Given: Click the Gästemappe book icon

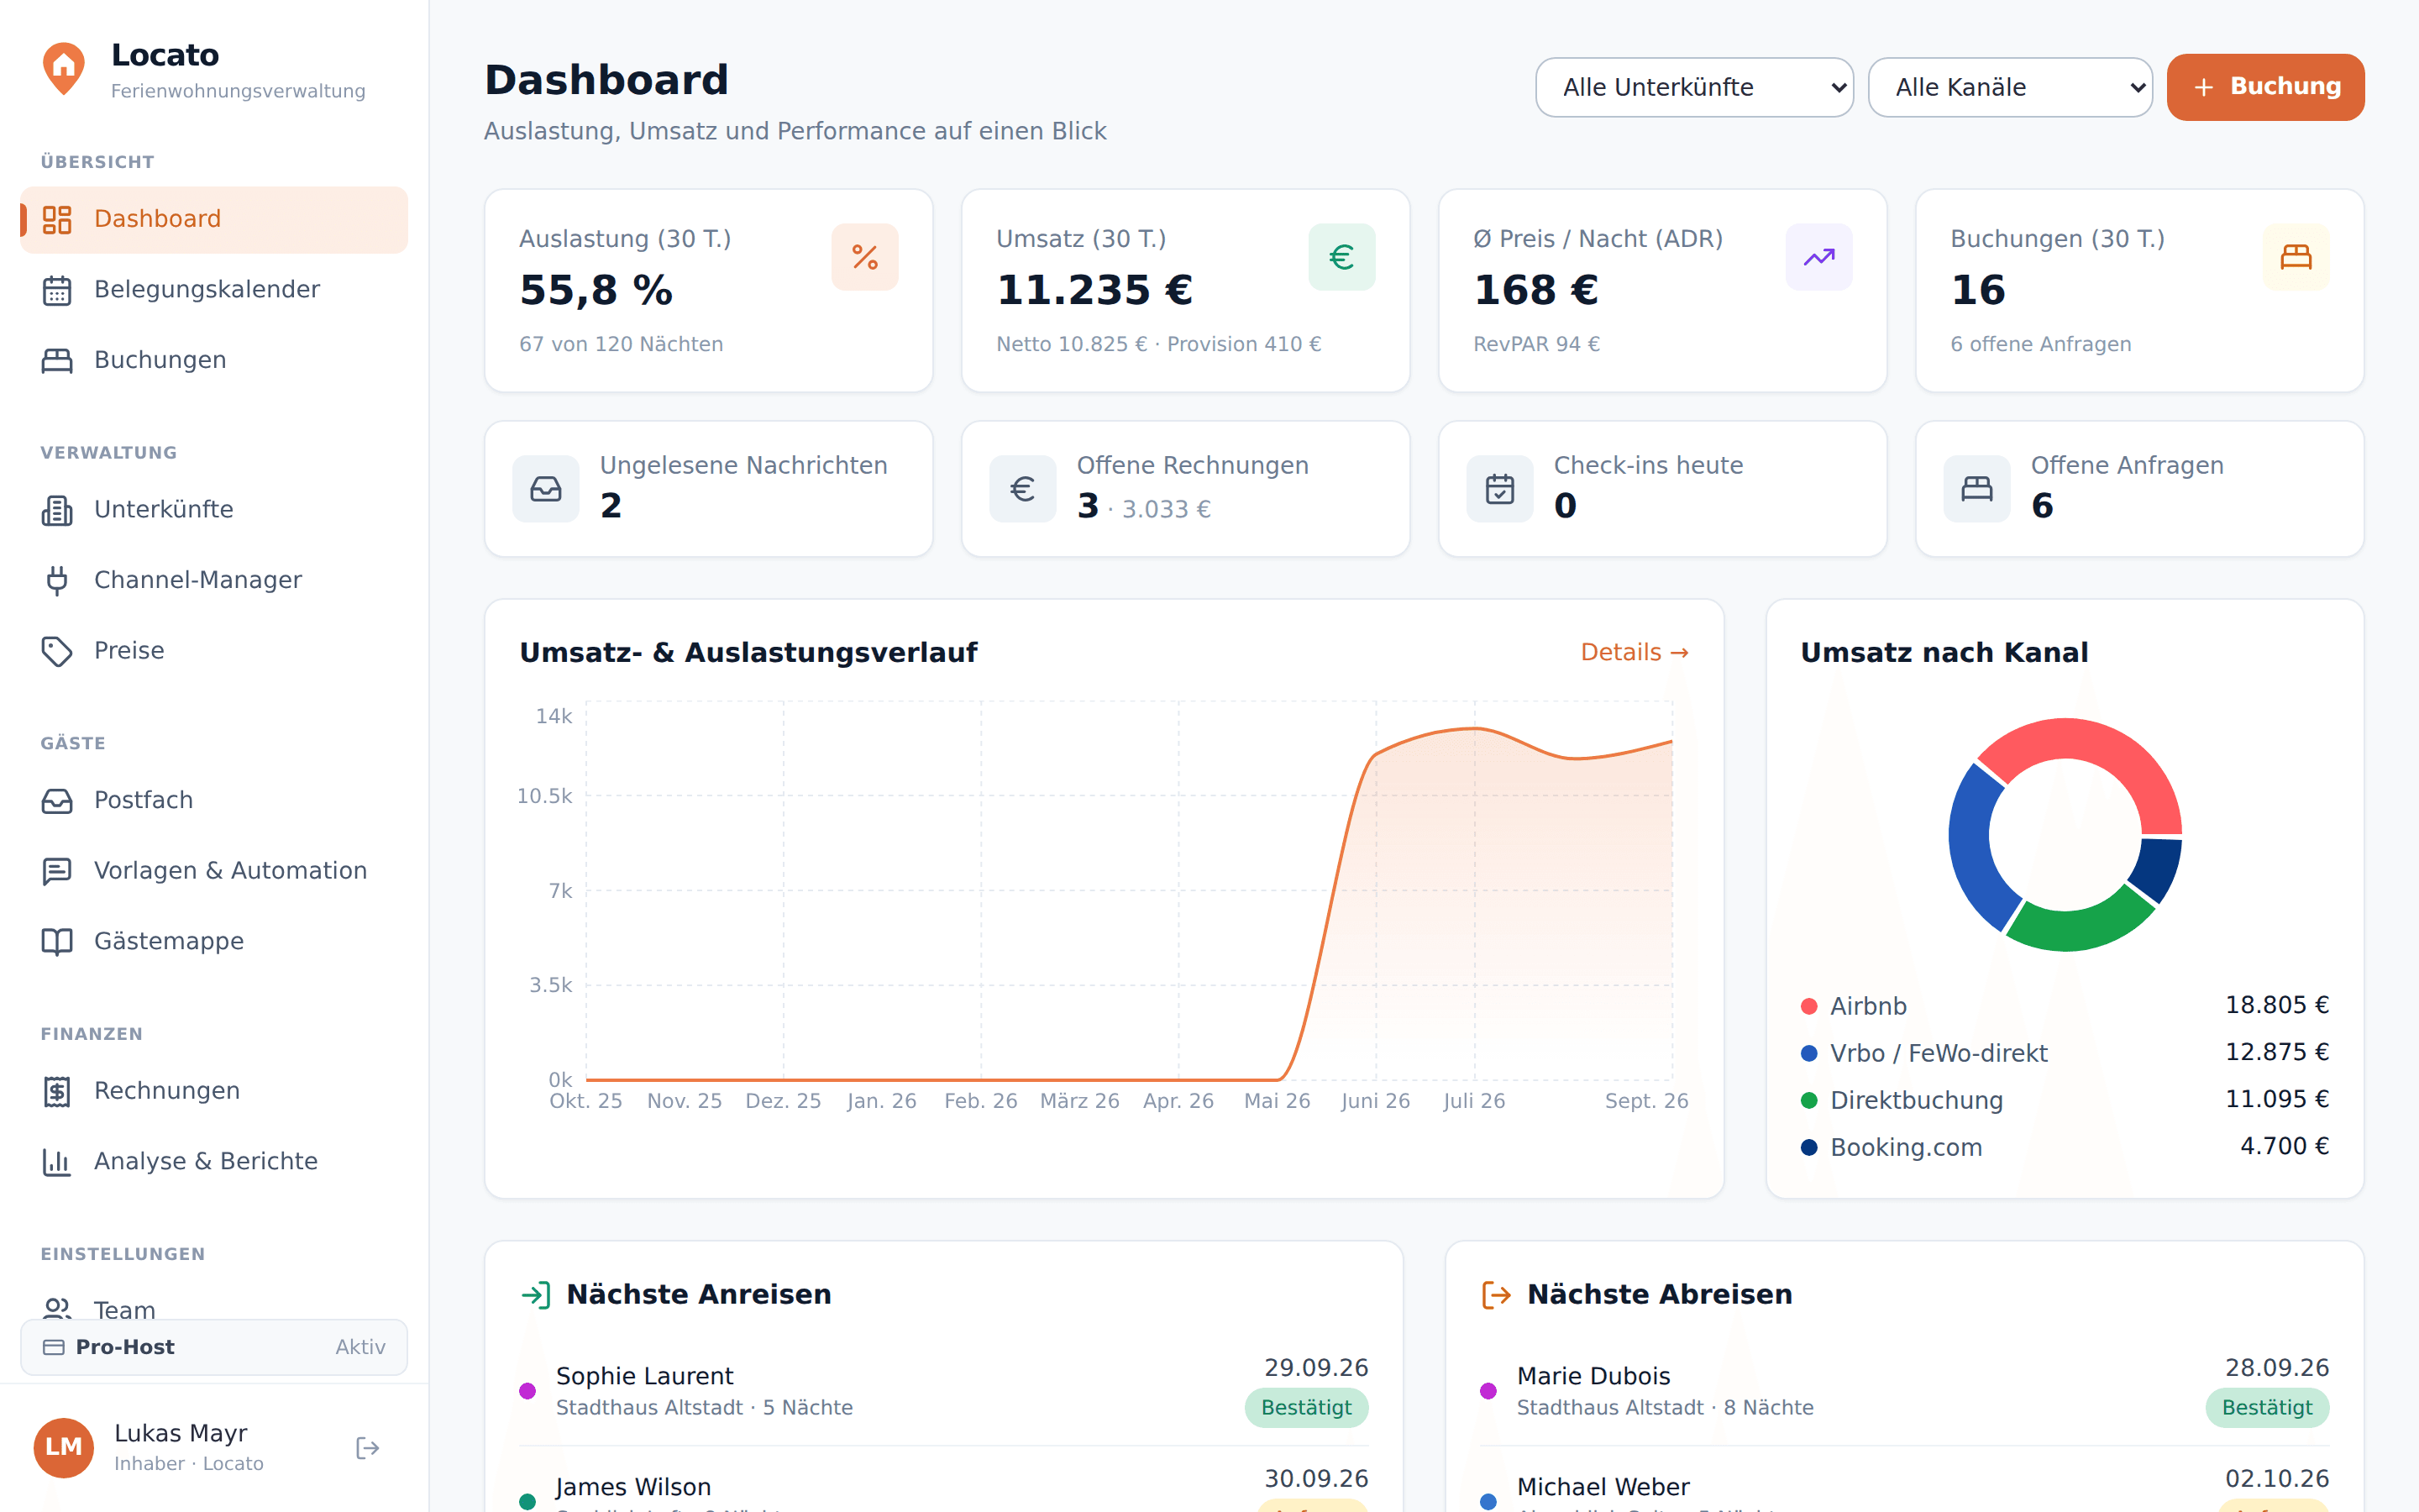Looking at the screenshot, I should [x=57, y=941].
